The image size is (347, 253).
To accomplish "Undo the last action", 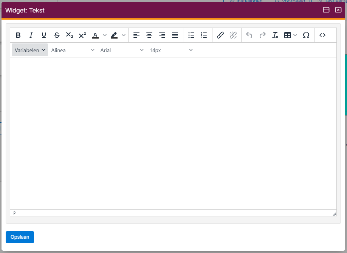I will click(x=249, y=35).
